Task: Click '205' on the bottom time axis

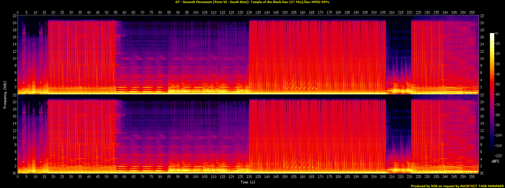Action: (x=382, y=177)
